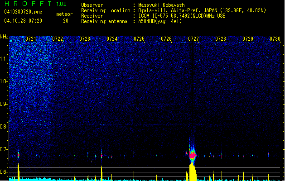
Task: Click the Ogata-vill. Akita-Pref. JAPAN location text
Action: [202, 10]
